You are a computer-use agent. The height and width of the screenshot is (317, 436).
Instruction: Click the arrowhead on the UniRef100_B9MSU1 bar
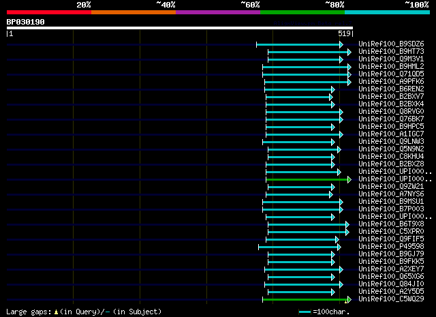coord(341,202)
